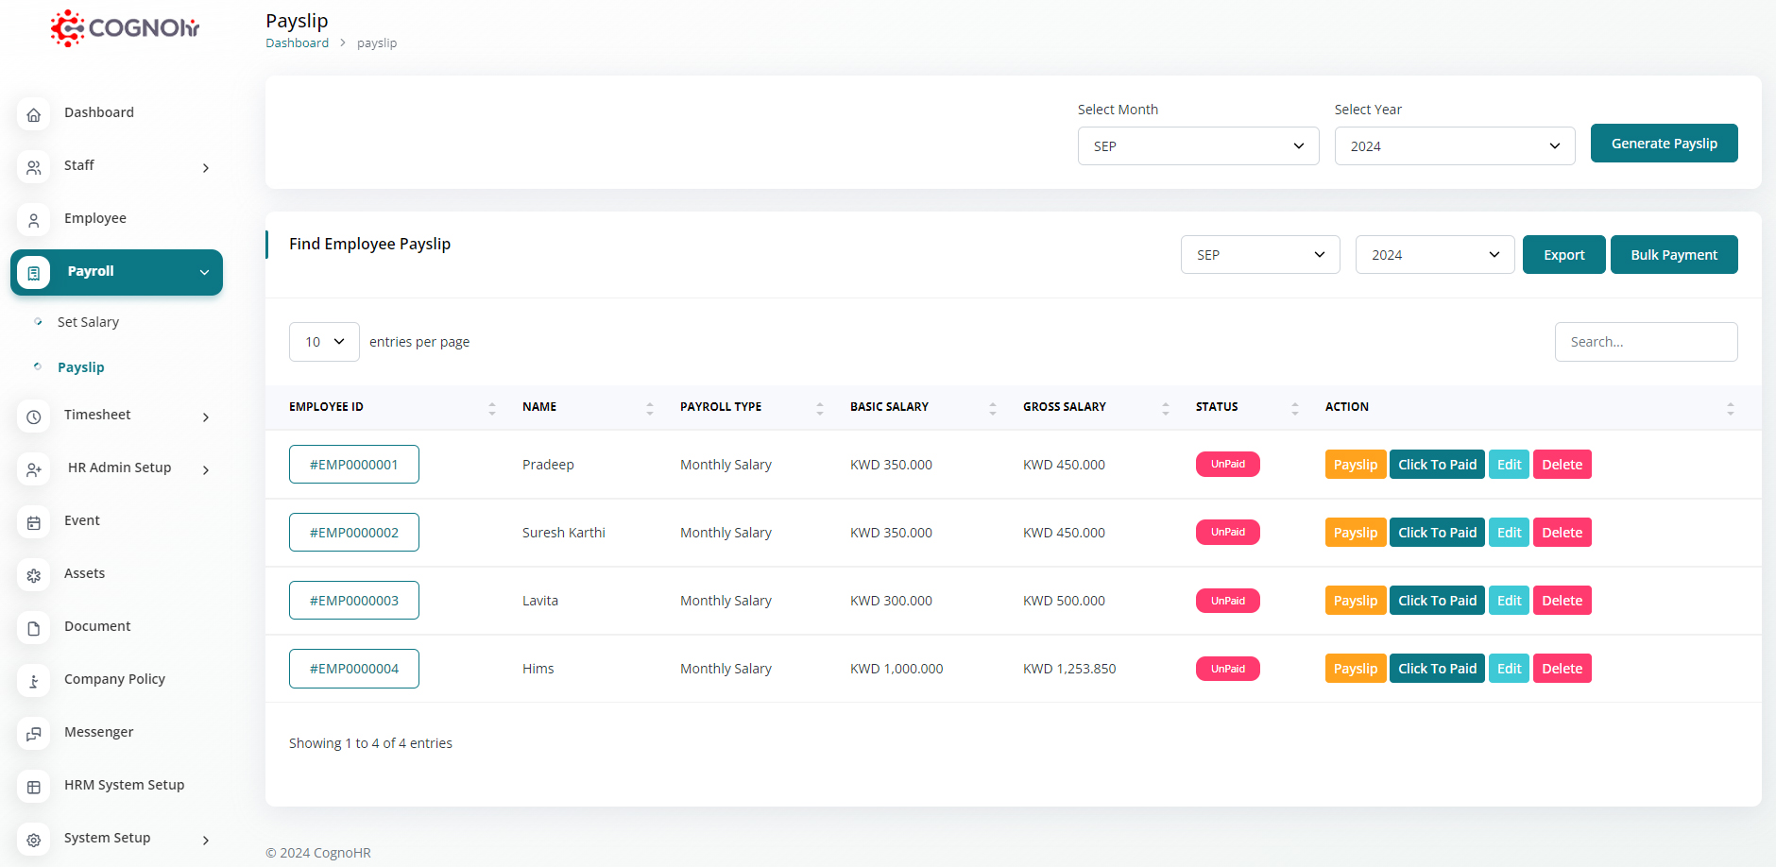
Task: Click the Dashboard home icon in sidebar
Action: click(x=34, y=114)
